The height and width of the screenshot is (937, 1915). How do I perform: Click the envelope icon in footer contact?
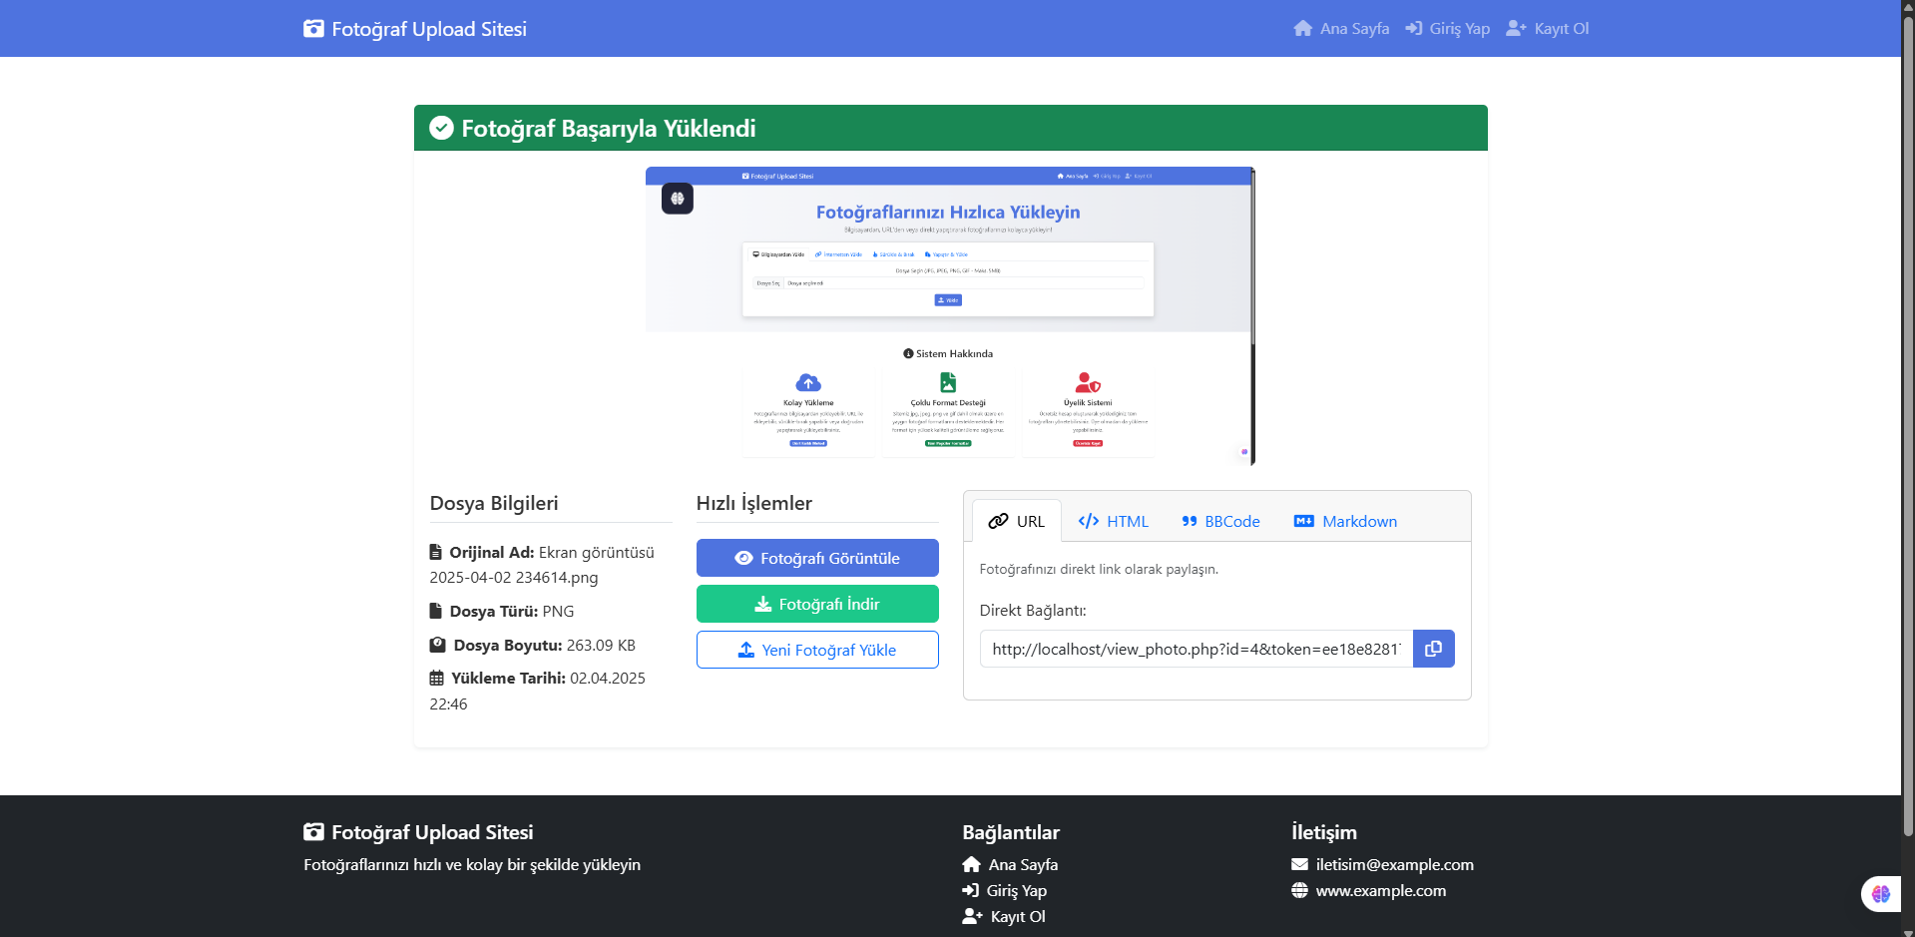pos(1299,864)
